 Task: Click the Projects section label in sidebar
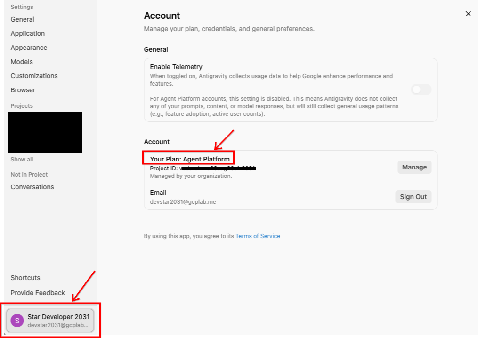point(22,106)
